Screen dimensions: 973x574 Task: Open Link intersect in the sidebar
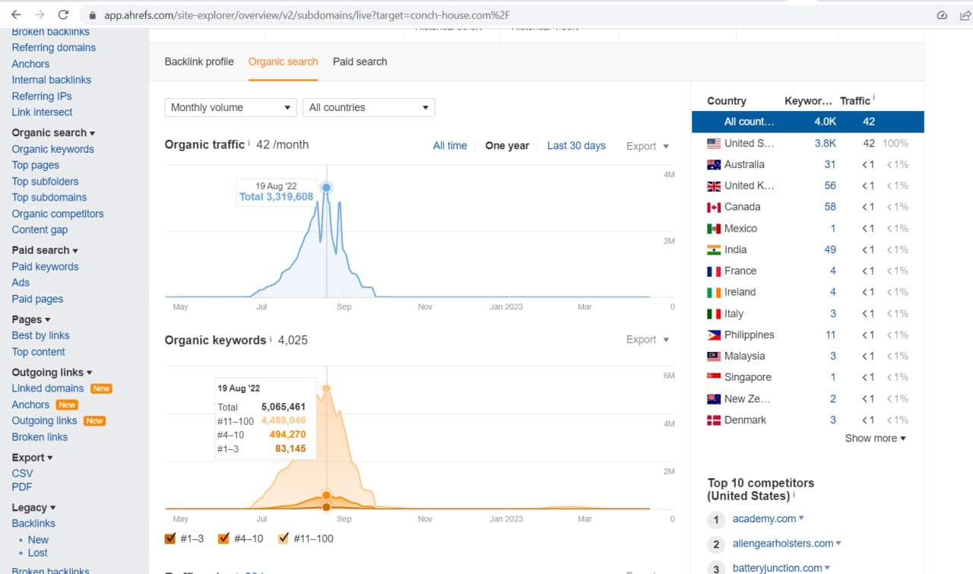(42, 112)
